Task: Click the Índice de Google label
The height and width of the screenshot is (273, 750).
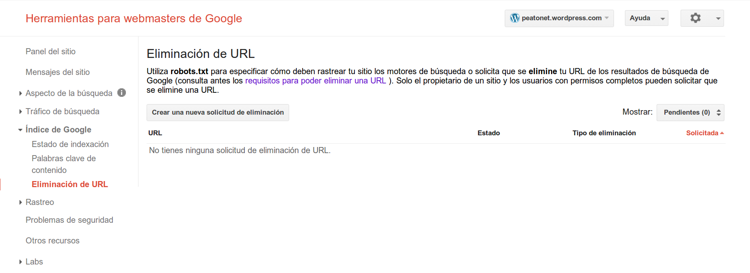Action: tap(58, 130)
